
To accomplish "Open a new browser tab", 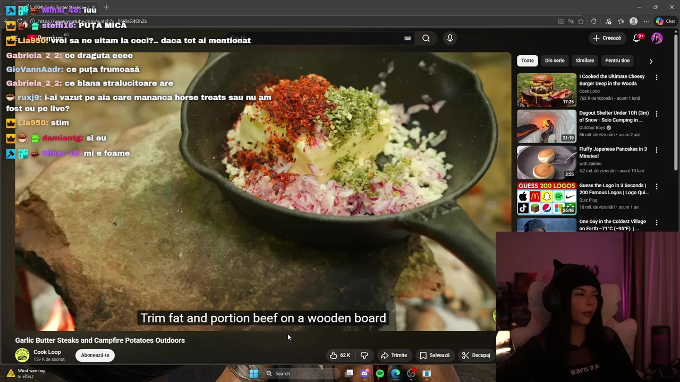I will (x=106, y=7).
